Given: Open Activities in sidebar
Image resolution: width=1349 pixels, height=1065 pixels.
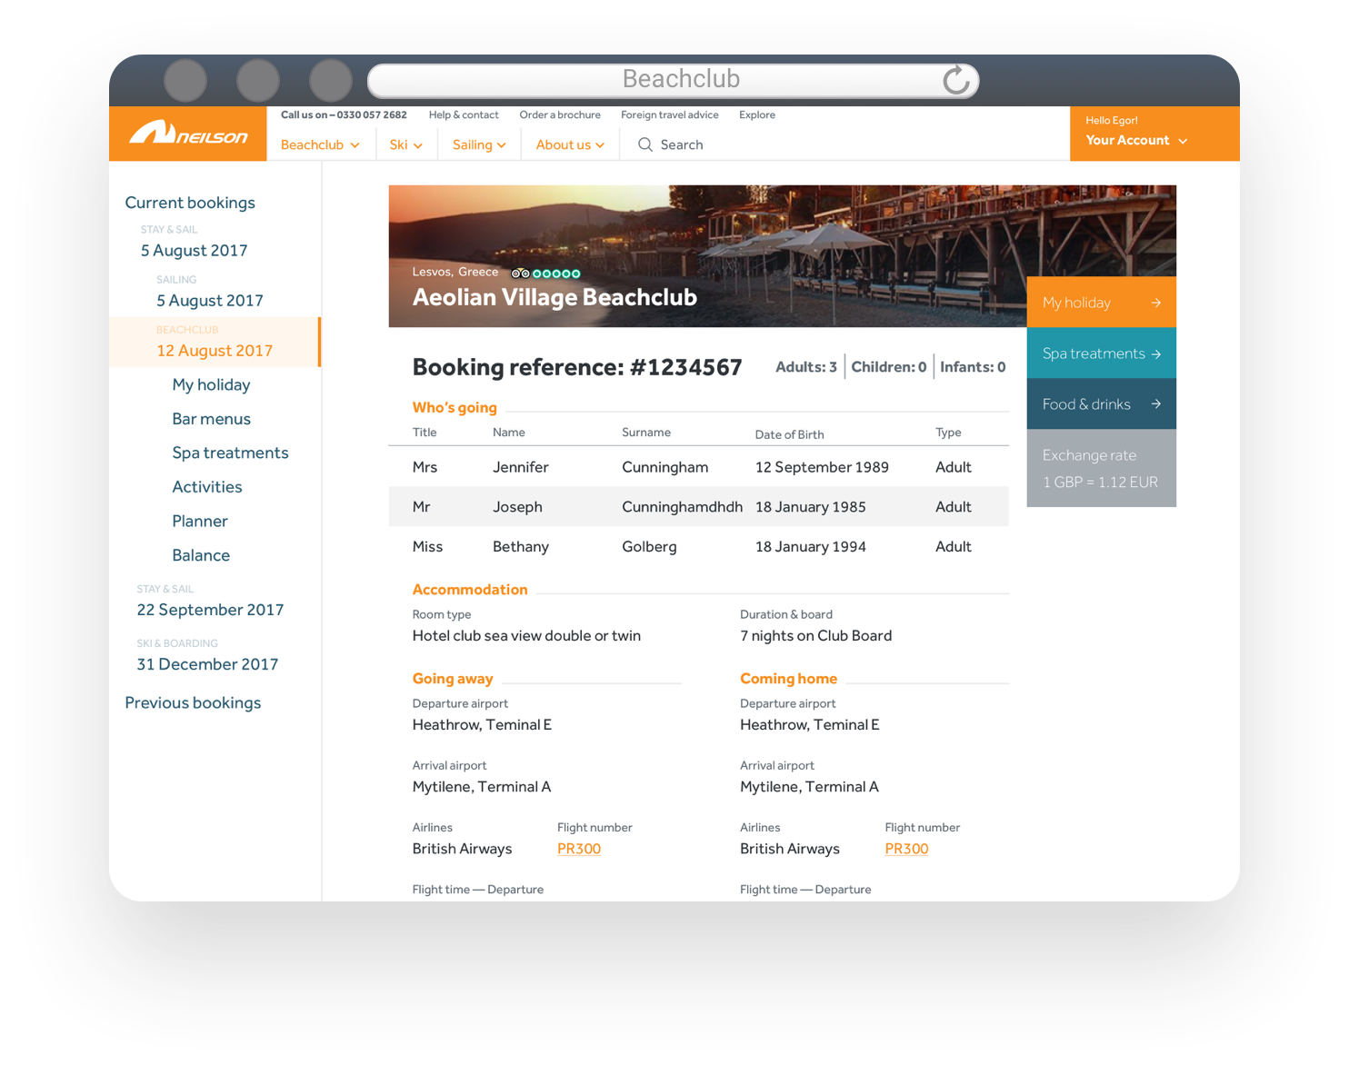Looking at the screenshot, I should 207,487.
